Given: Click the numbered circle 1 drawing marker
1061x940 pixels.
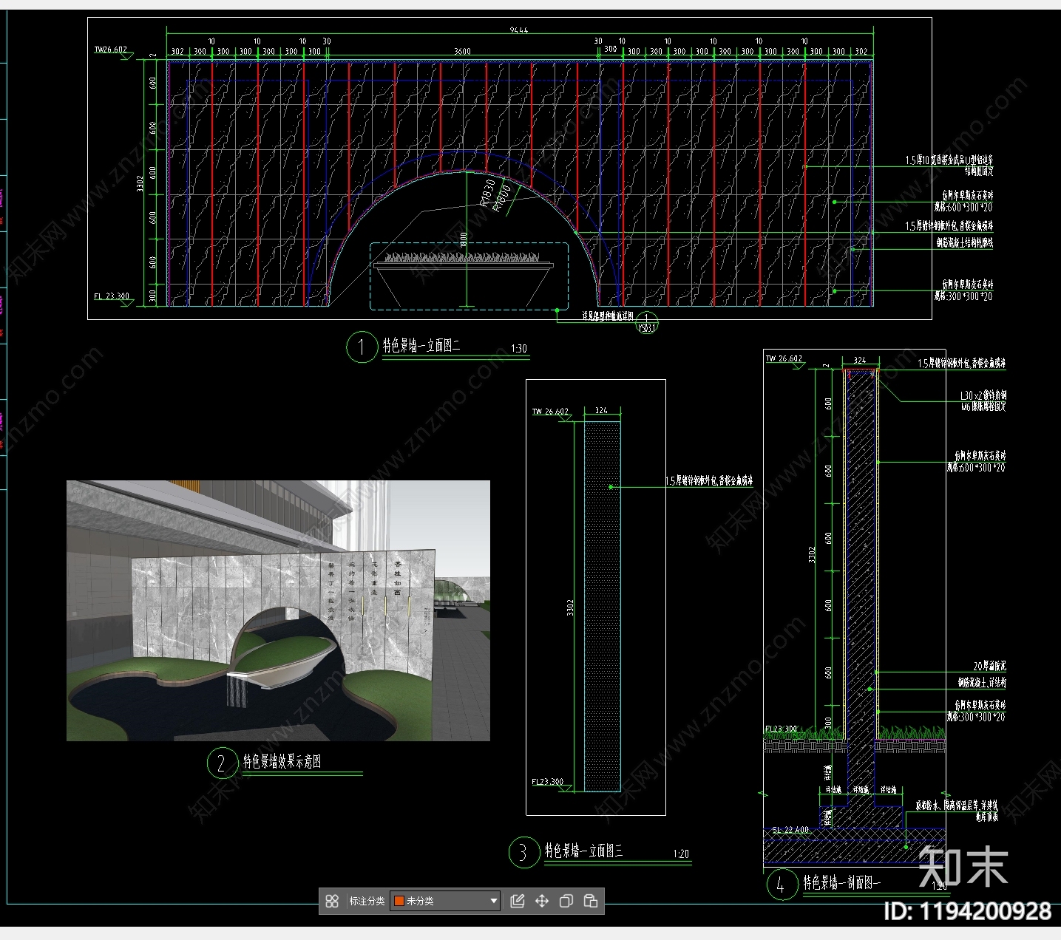Looking at the screenshot, I should tap(362, 347).
